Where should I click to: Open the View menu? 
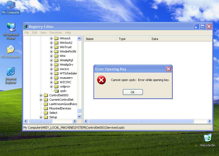[43, 33]
